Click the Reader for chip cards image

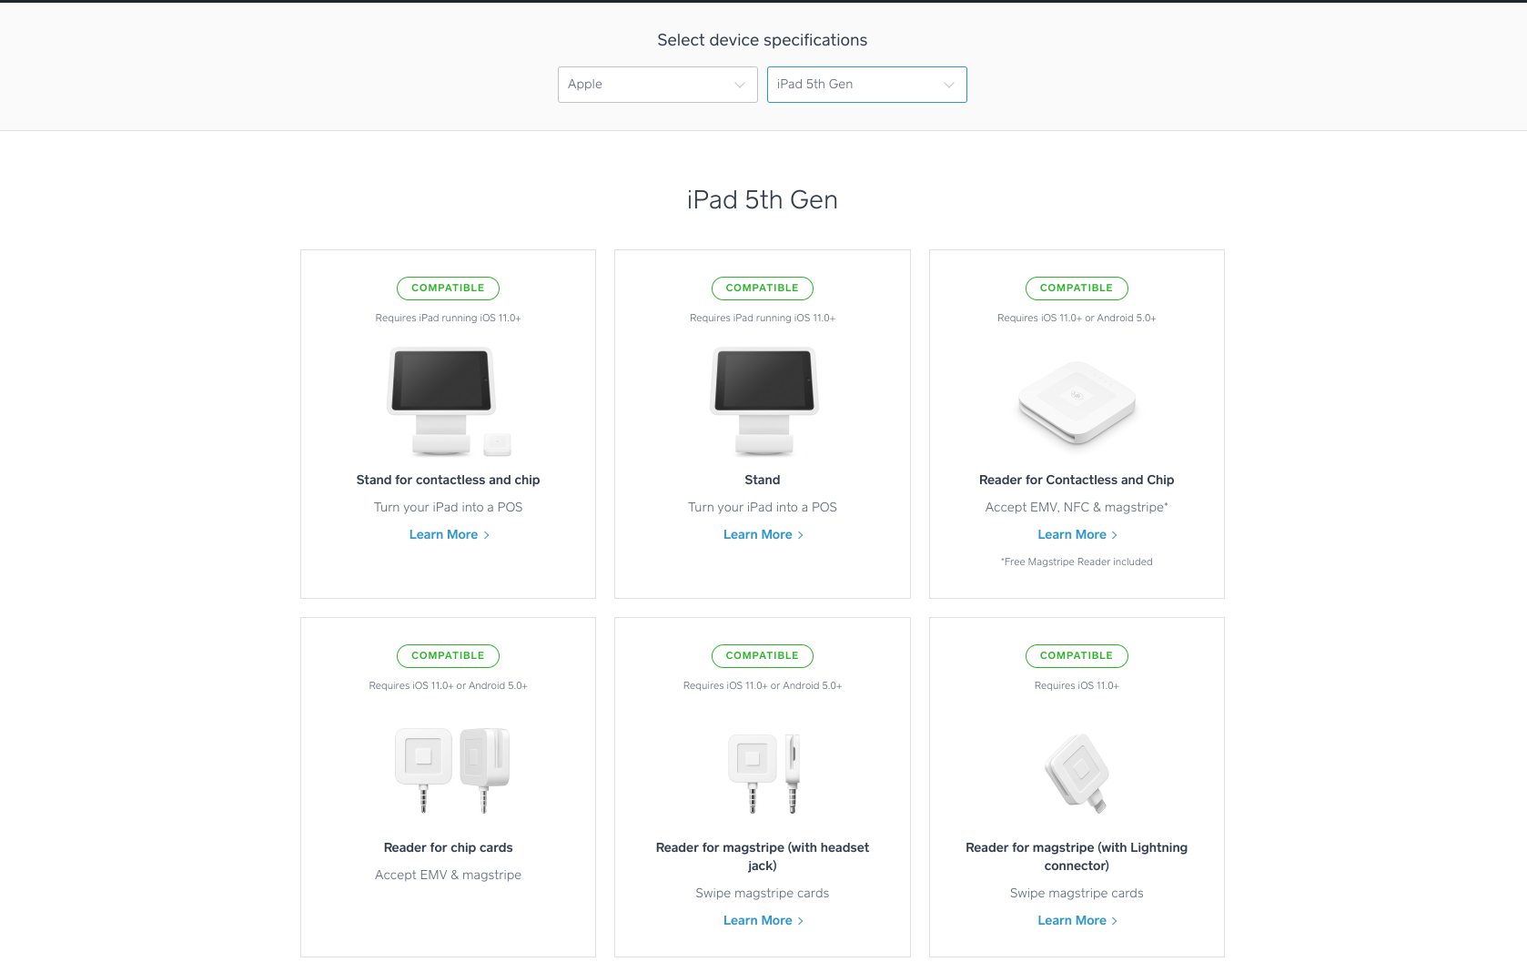point(451,769)
